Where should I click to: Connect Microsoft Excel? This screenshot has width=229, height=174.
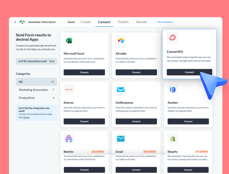84,72
